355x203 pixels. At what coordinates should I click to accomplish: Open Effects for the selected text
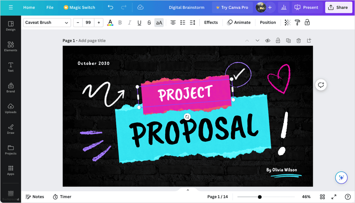pos(210,22)
